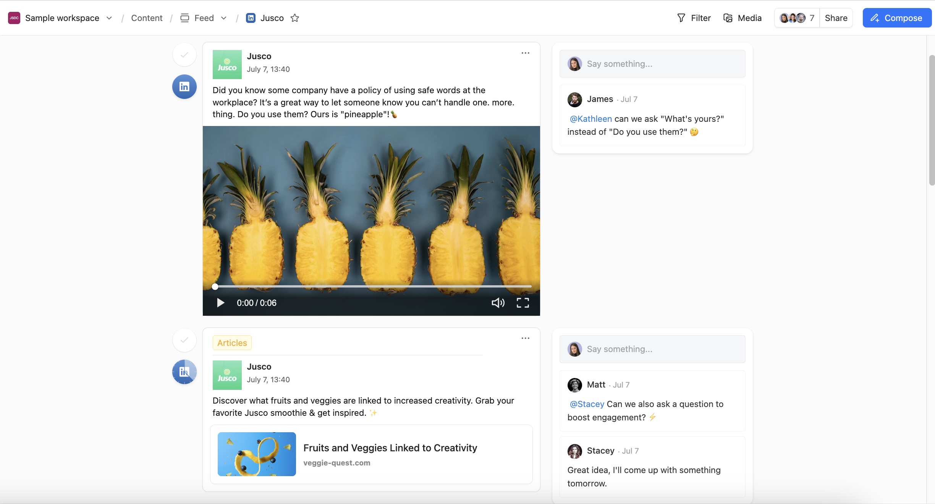Click Stacey's avatar in the comment
The image size is (935, 504).
tap(575, 451)
